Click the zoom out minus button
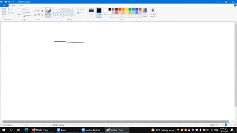Viewport: 237px width, 133px height. pos(216,125)
